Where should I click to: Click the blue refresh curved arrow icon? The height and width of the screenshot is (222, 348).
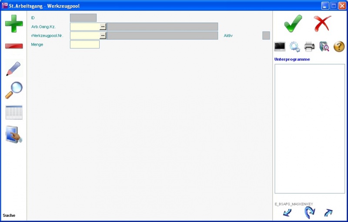309,212
